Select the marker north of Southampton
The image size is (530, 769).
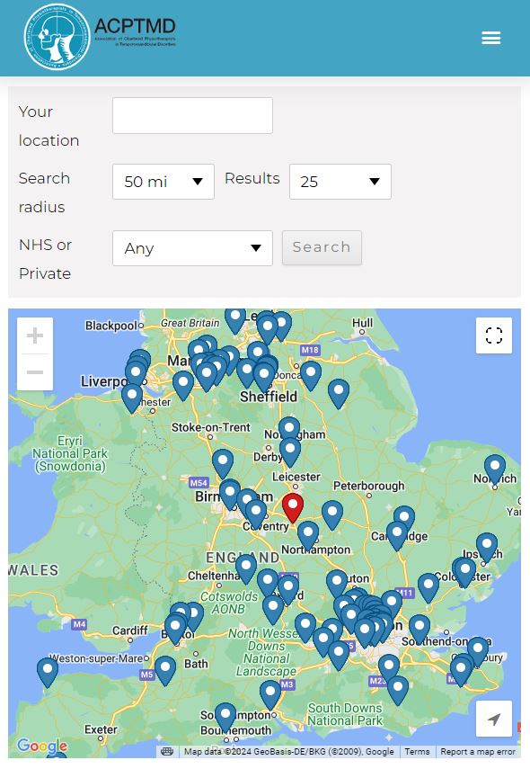click(270, 694)
